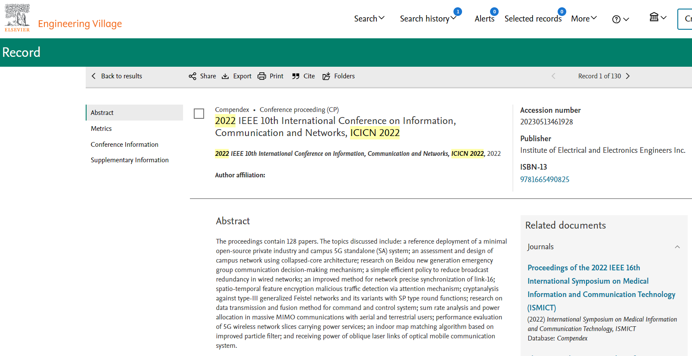
Task: Collapse the Journals related documents section
Action: click(x=677, y=247)
